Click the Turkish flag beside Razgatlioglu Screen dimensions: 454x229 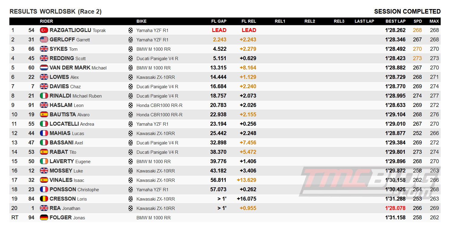pos(44,30)
